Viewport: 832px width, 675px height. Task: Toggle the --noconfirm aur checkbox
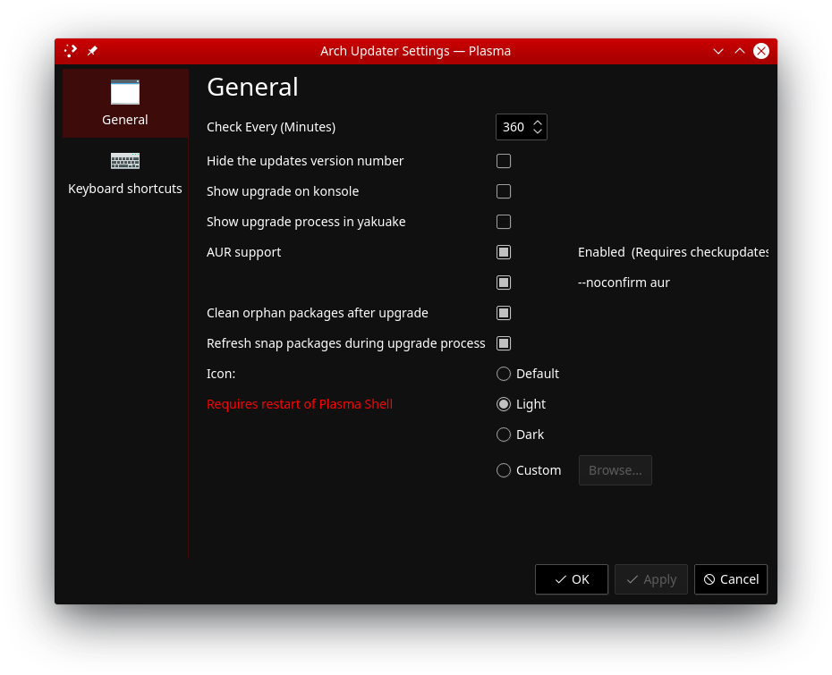[504, 283]
